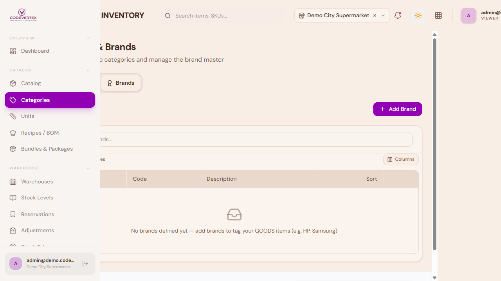Screen dimensions: 501x281
Task: Click the vertical scrollbar thumb
Action: pyautogui.click(x=434, y=144)
